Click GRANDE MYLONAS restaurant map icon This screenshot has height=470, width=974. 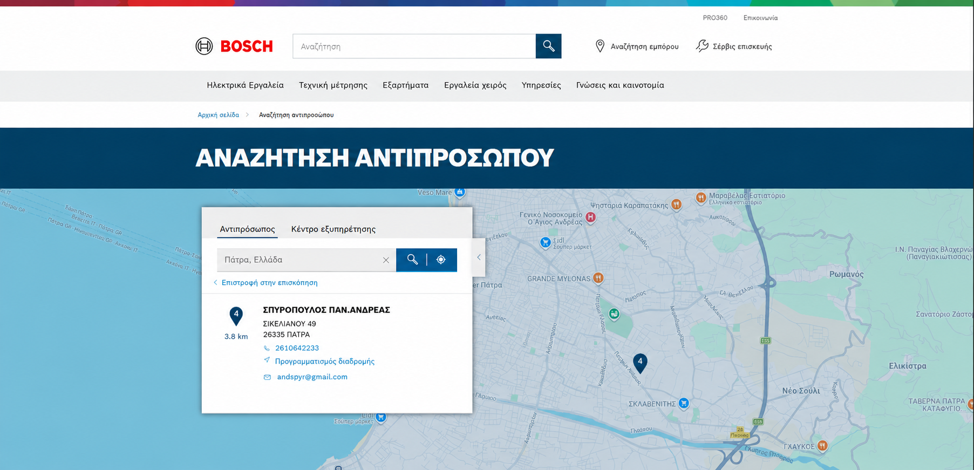click(598, 278)
